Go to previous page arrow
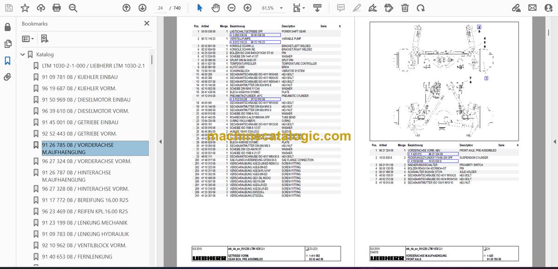 point(126,8)
